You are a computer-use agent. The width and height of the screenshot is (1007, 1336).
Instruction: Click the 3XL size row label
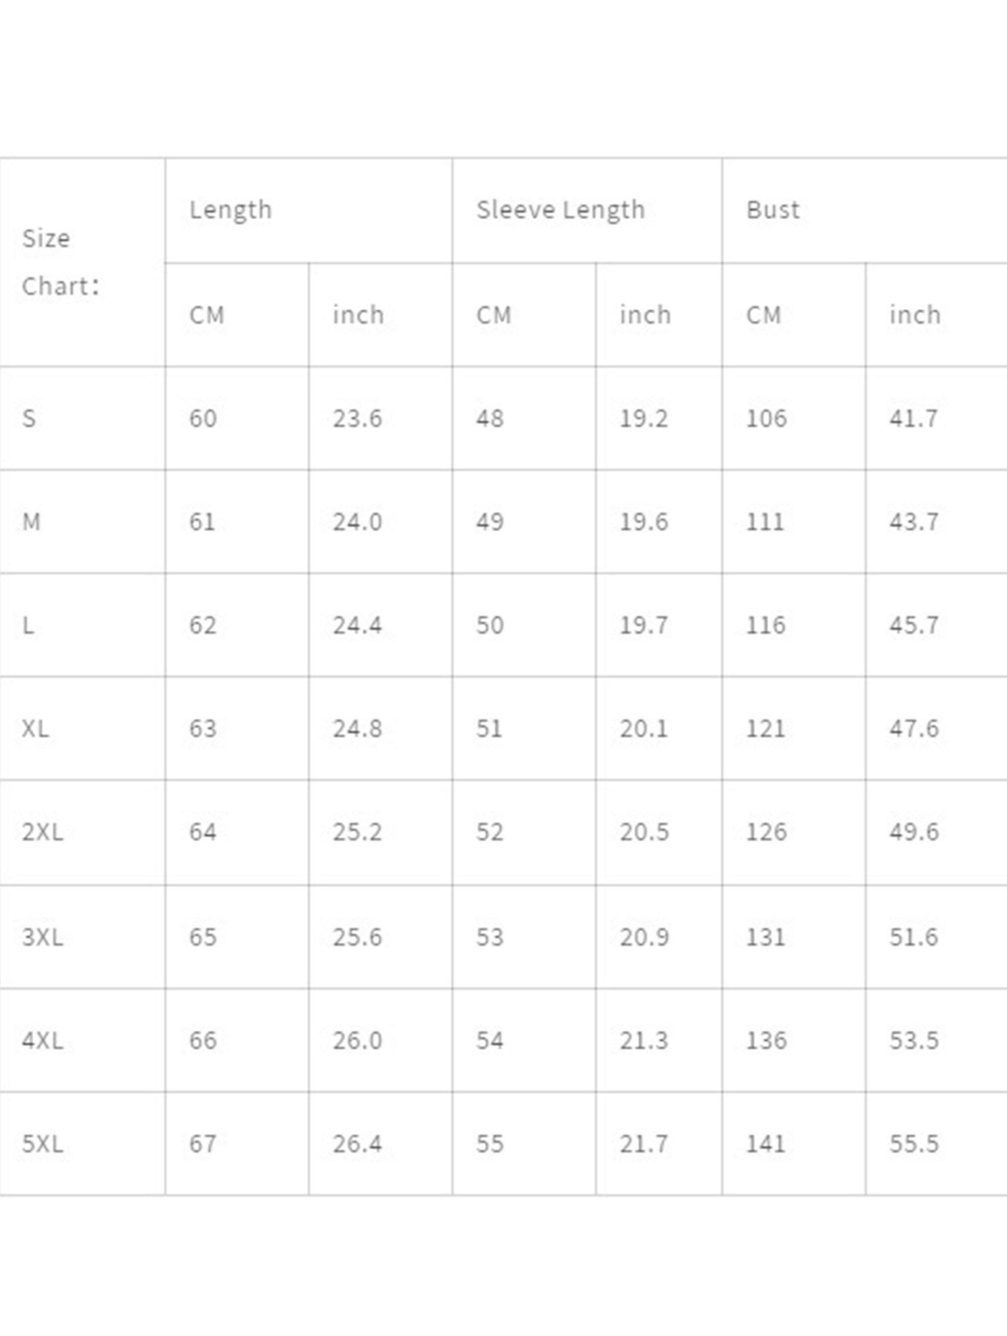(42, 937)
